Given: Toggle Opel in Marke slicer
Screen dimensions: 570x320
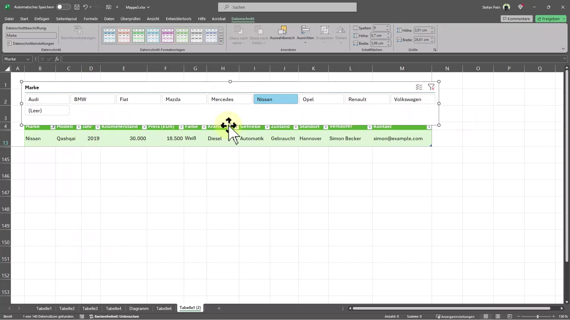Looking at the screenshot, I should click(x=322, y=99).
